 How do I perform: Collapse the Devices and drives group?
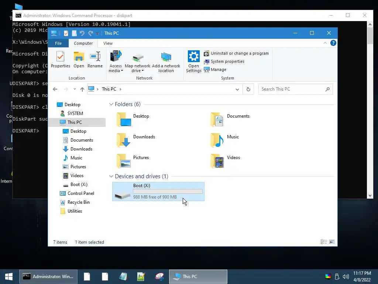(111, 176)
